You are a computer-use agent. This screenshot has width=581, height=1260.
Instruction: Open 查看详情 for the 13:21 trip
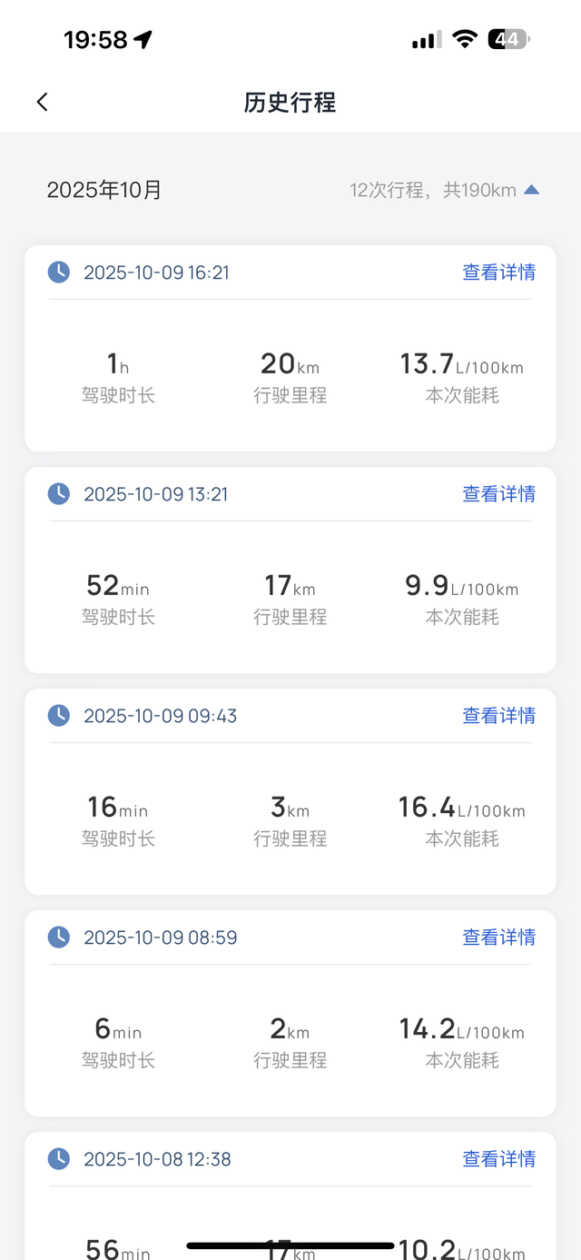tap(498, 493)
